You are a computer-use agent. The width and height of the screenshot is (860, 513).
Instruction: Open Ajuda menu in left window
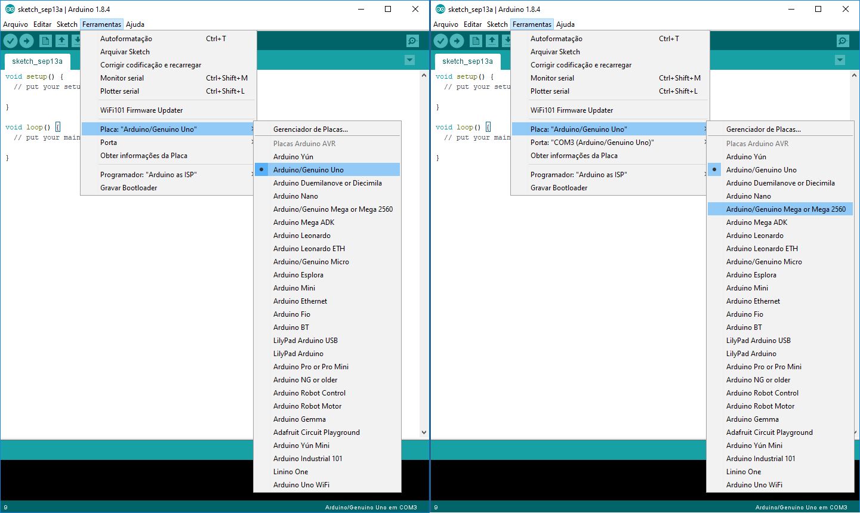[135, 24]
